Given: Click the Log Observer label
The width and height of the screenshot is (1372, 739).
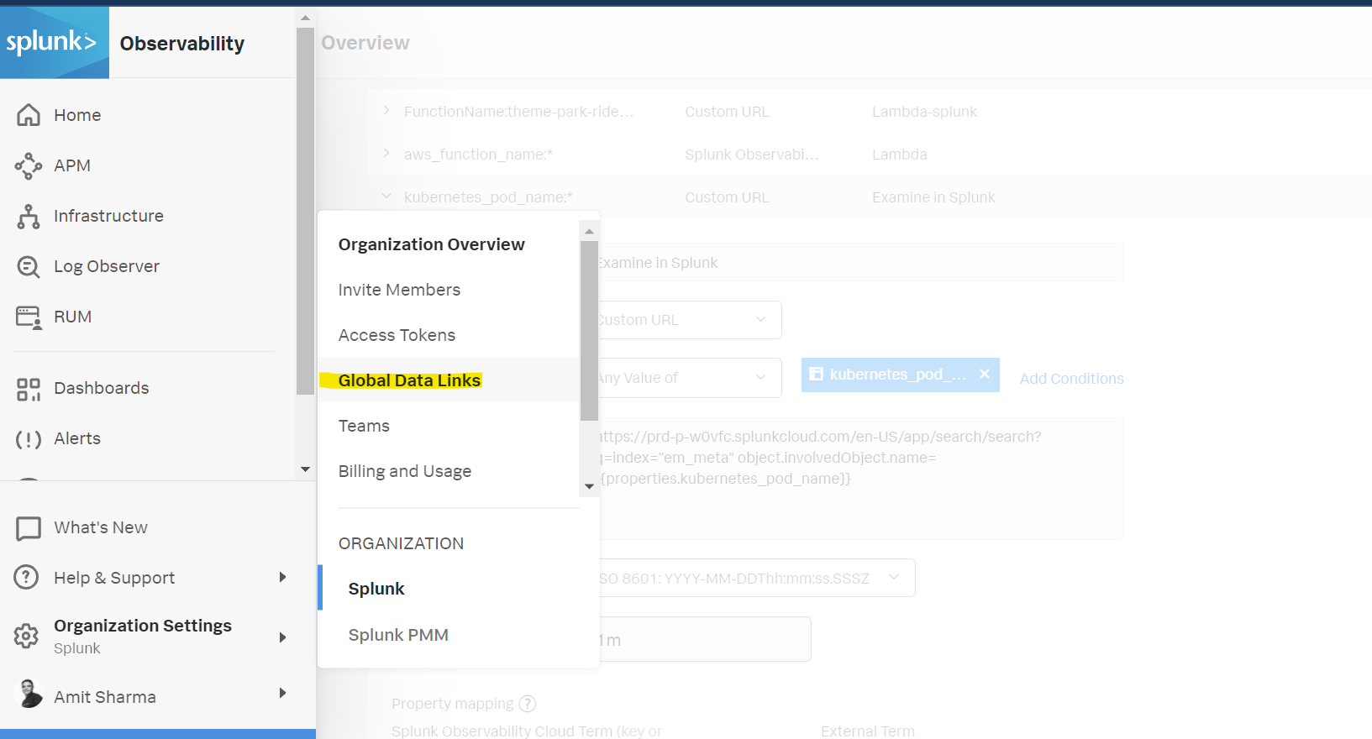Looking at the screenshot, I should coord(107,266).
